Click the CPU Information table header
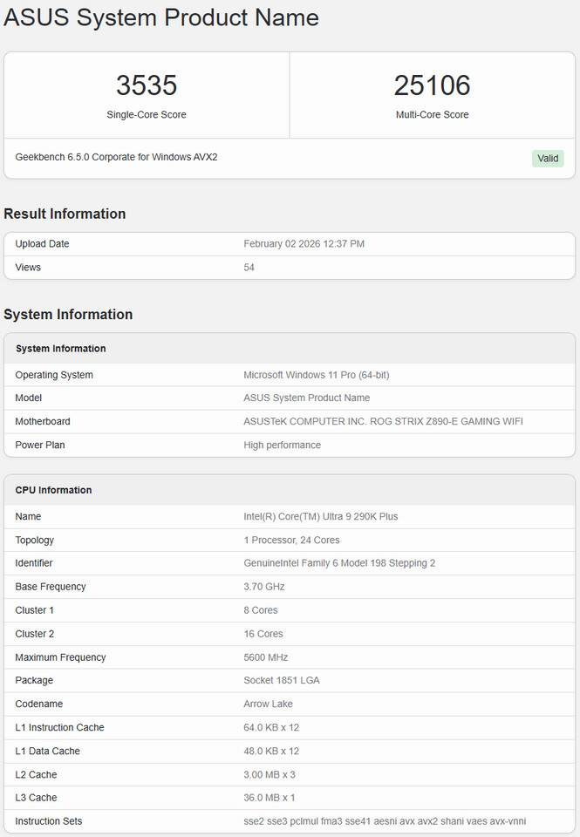Viewport: 580px width, 837px height. tap(53, 490)
